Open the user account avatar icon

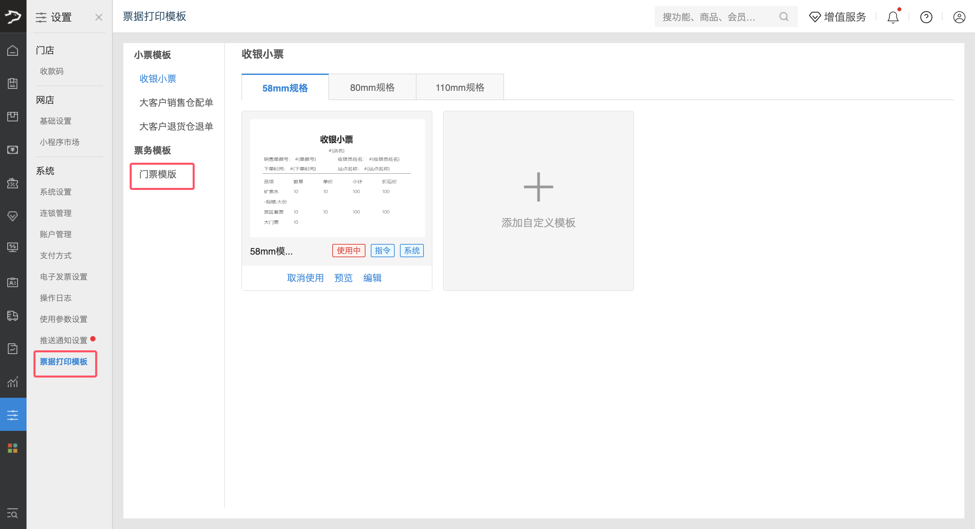click(x=959, y=17)
